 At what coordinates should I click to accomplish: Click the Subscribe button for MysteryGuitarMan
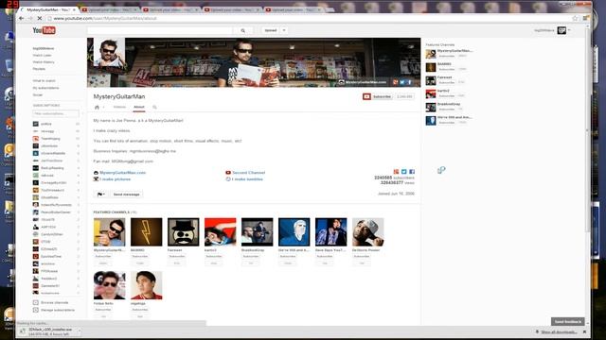click(x=377, y=96)
